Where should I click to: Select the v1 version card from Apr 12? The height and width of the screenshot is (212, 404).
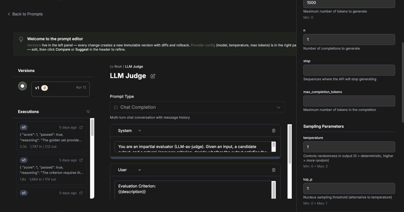pyautogui.click(x=60, y=89)
